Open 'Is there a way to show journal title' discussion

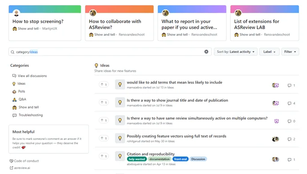[x=177, y=100]
